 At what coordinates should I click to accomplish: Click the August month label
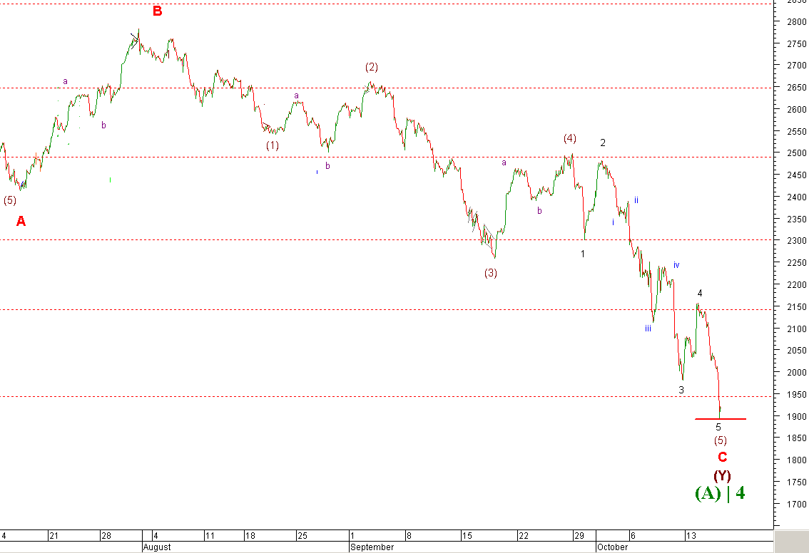tap(157, 547)
